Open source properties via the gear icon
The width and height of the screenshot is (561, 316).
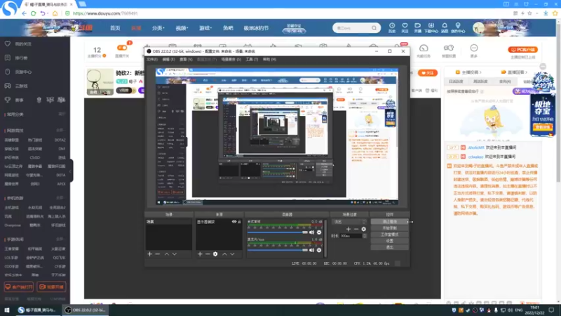pyautogui.click(x=215, y=254)
